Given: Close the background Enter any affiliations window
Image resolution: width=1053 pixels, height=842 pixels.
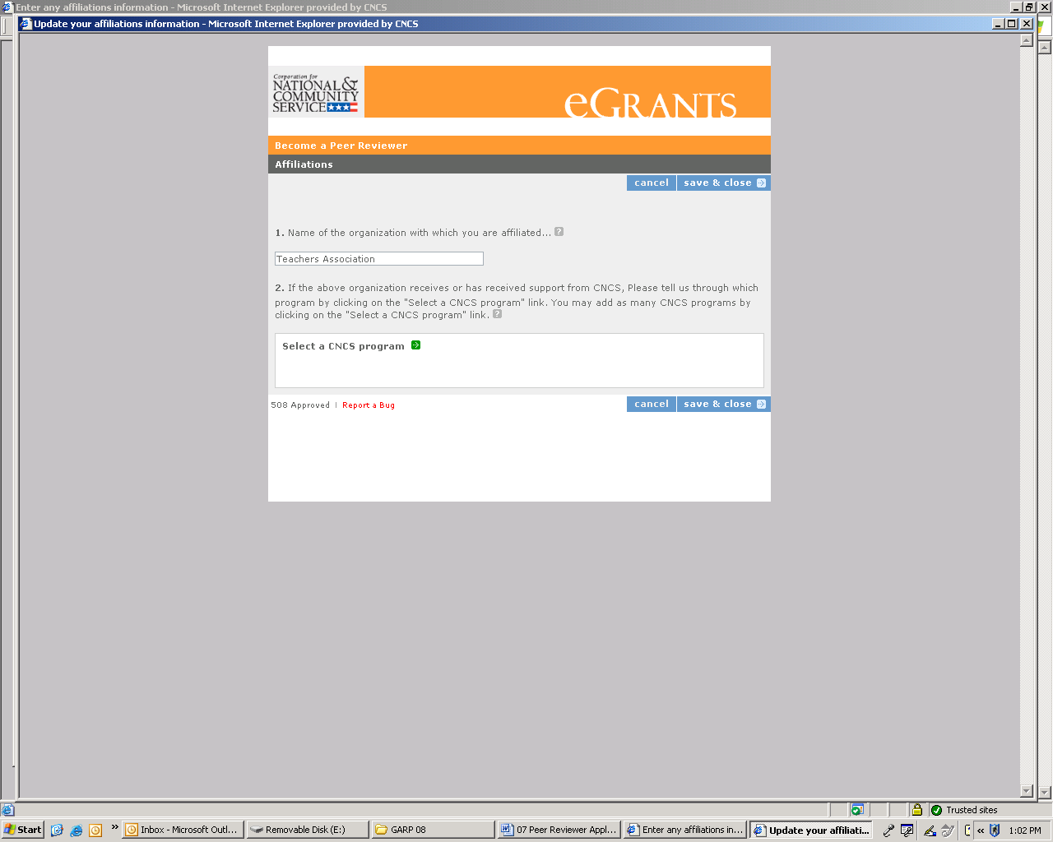Looking at the screenshot, I should (x=1046, y=7).
